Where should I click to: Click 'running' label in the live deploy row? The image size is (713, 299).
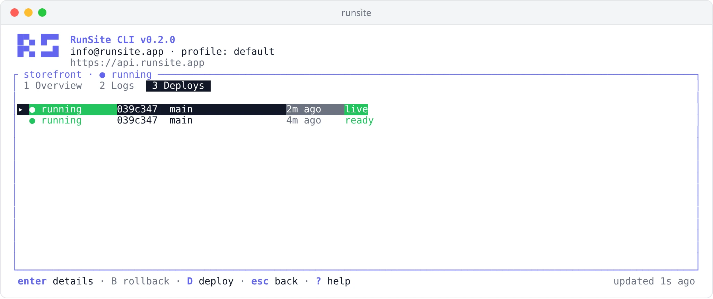61,110
